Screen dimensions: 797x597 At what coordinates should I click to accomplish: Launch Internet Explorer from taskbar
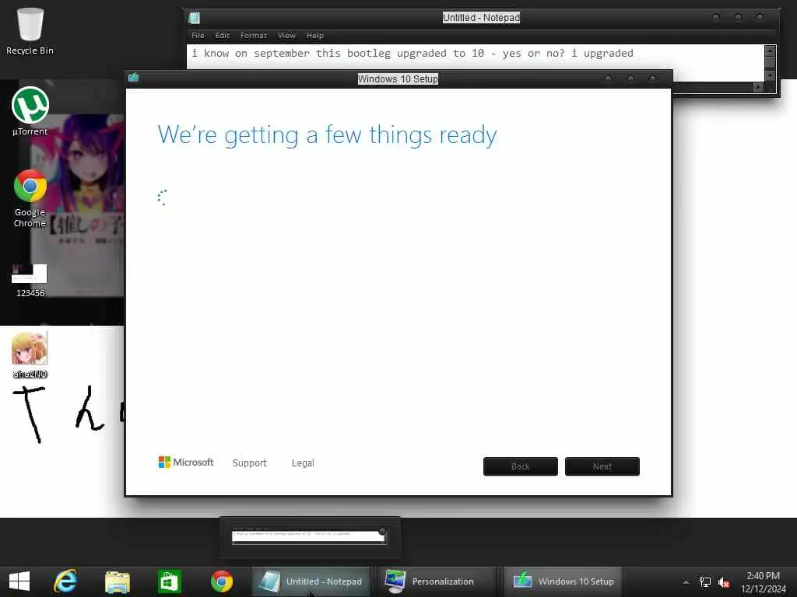65,581
